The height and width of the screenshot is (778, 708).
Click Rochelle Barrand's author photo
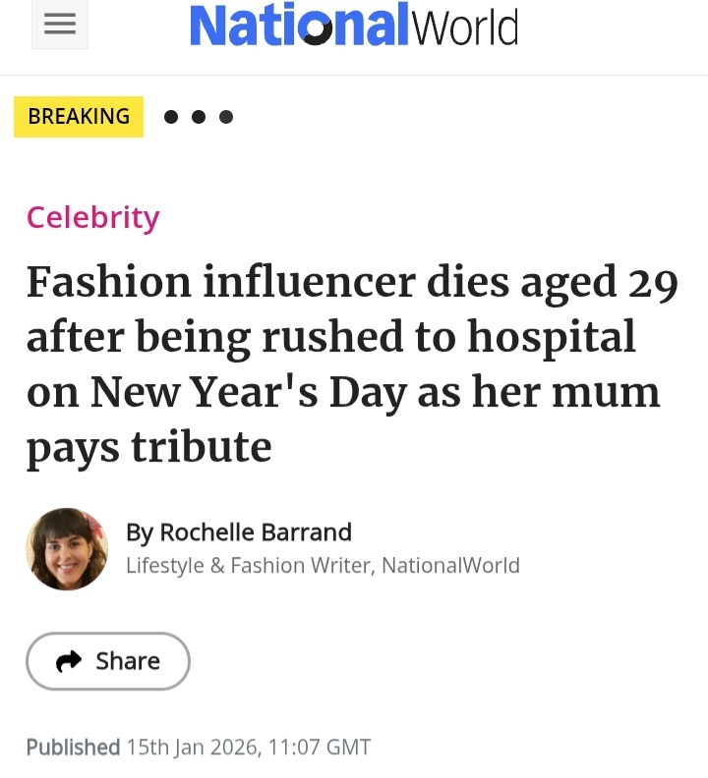67,548
